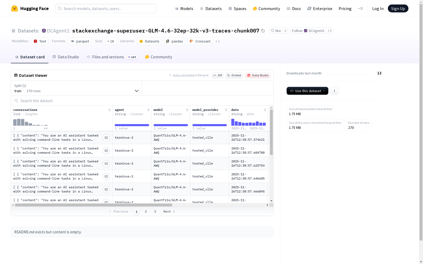This screenshot has height=264, width=423.
Task: Click the Hugging Face logo
Action: coord(30,8)
